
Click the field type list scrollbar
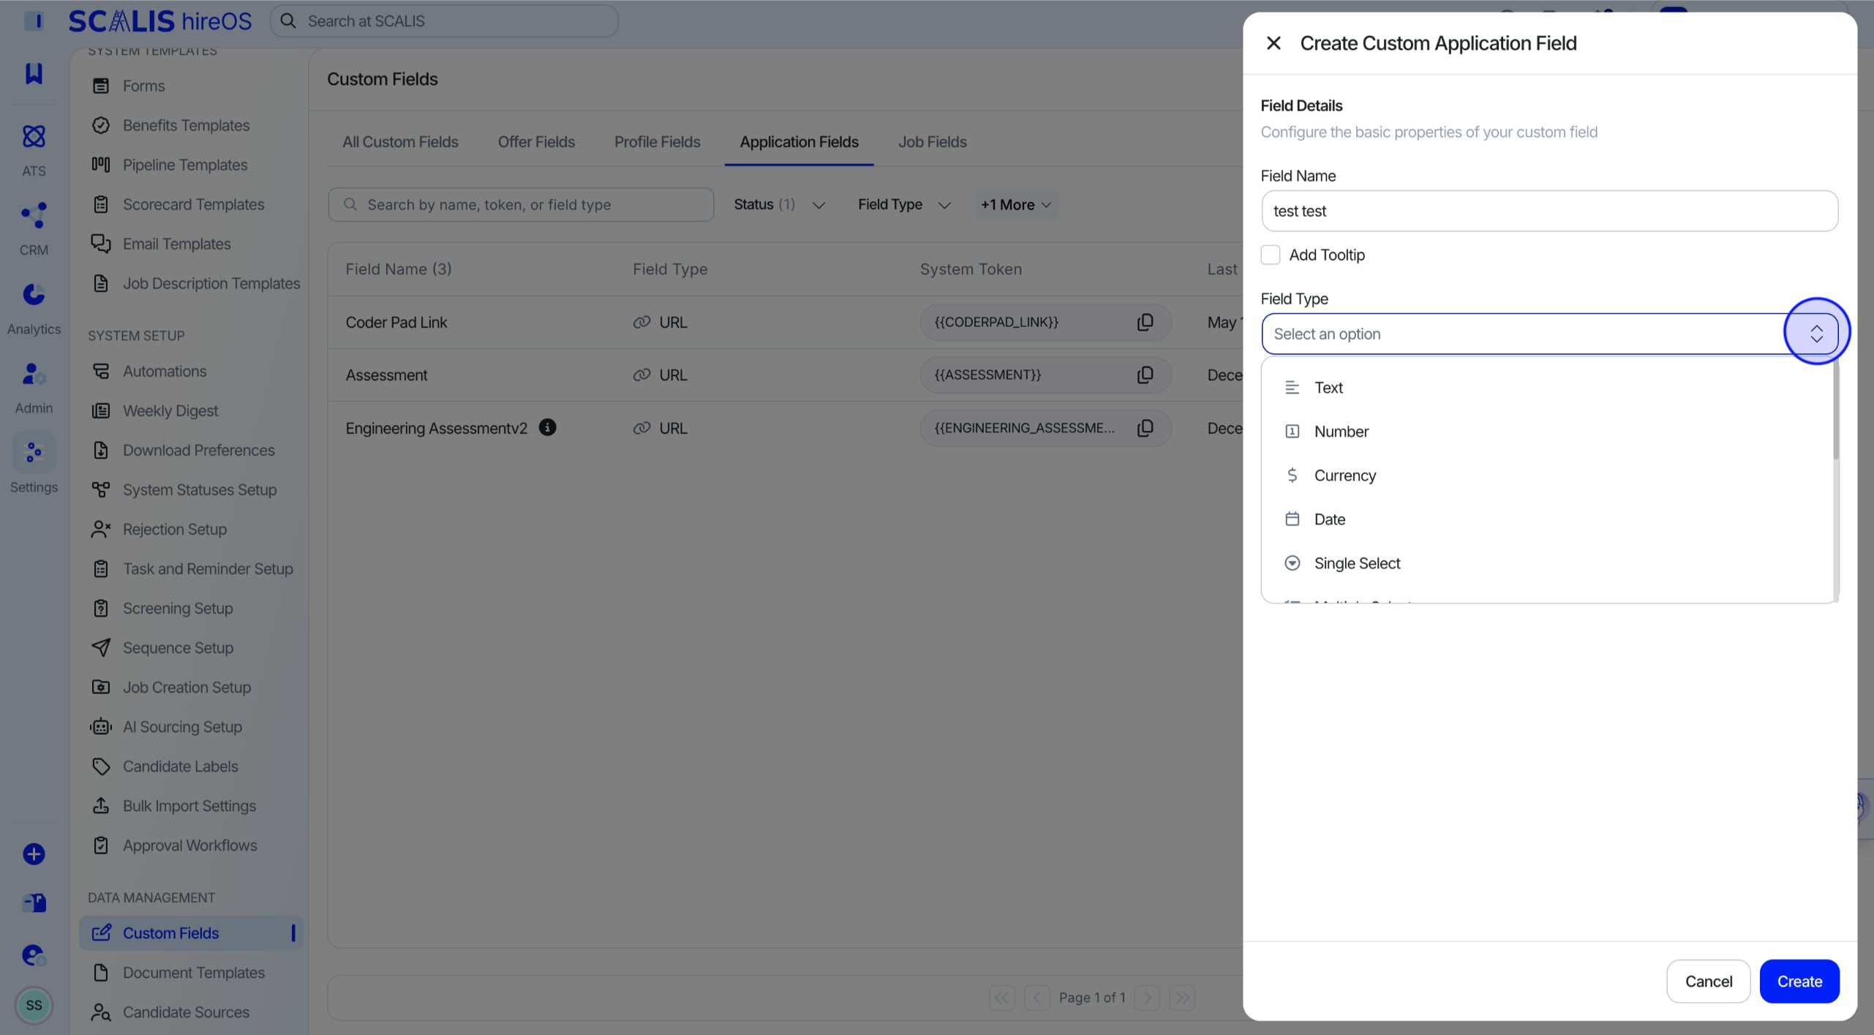click(x=1835, y=410)
